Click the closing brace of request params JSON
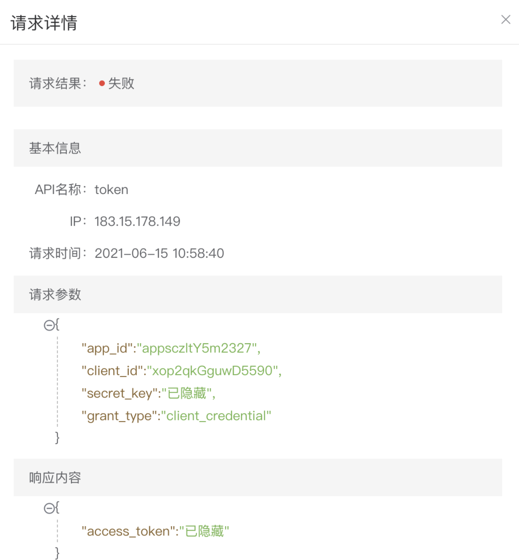 57,438
